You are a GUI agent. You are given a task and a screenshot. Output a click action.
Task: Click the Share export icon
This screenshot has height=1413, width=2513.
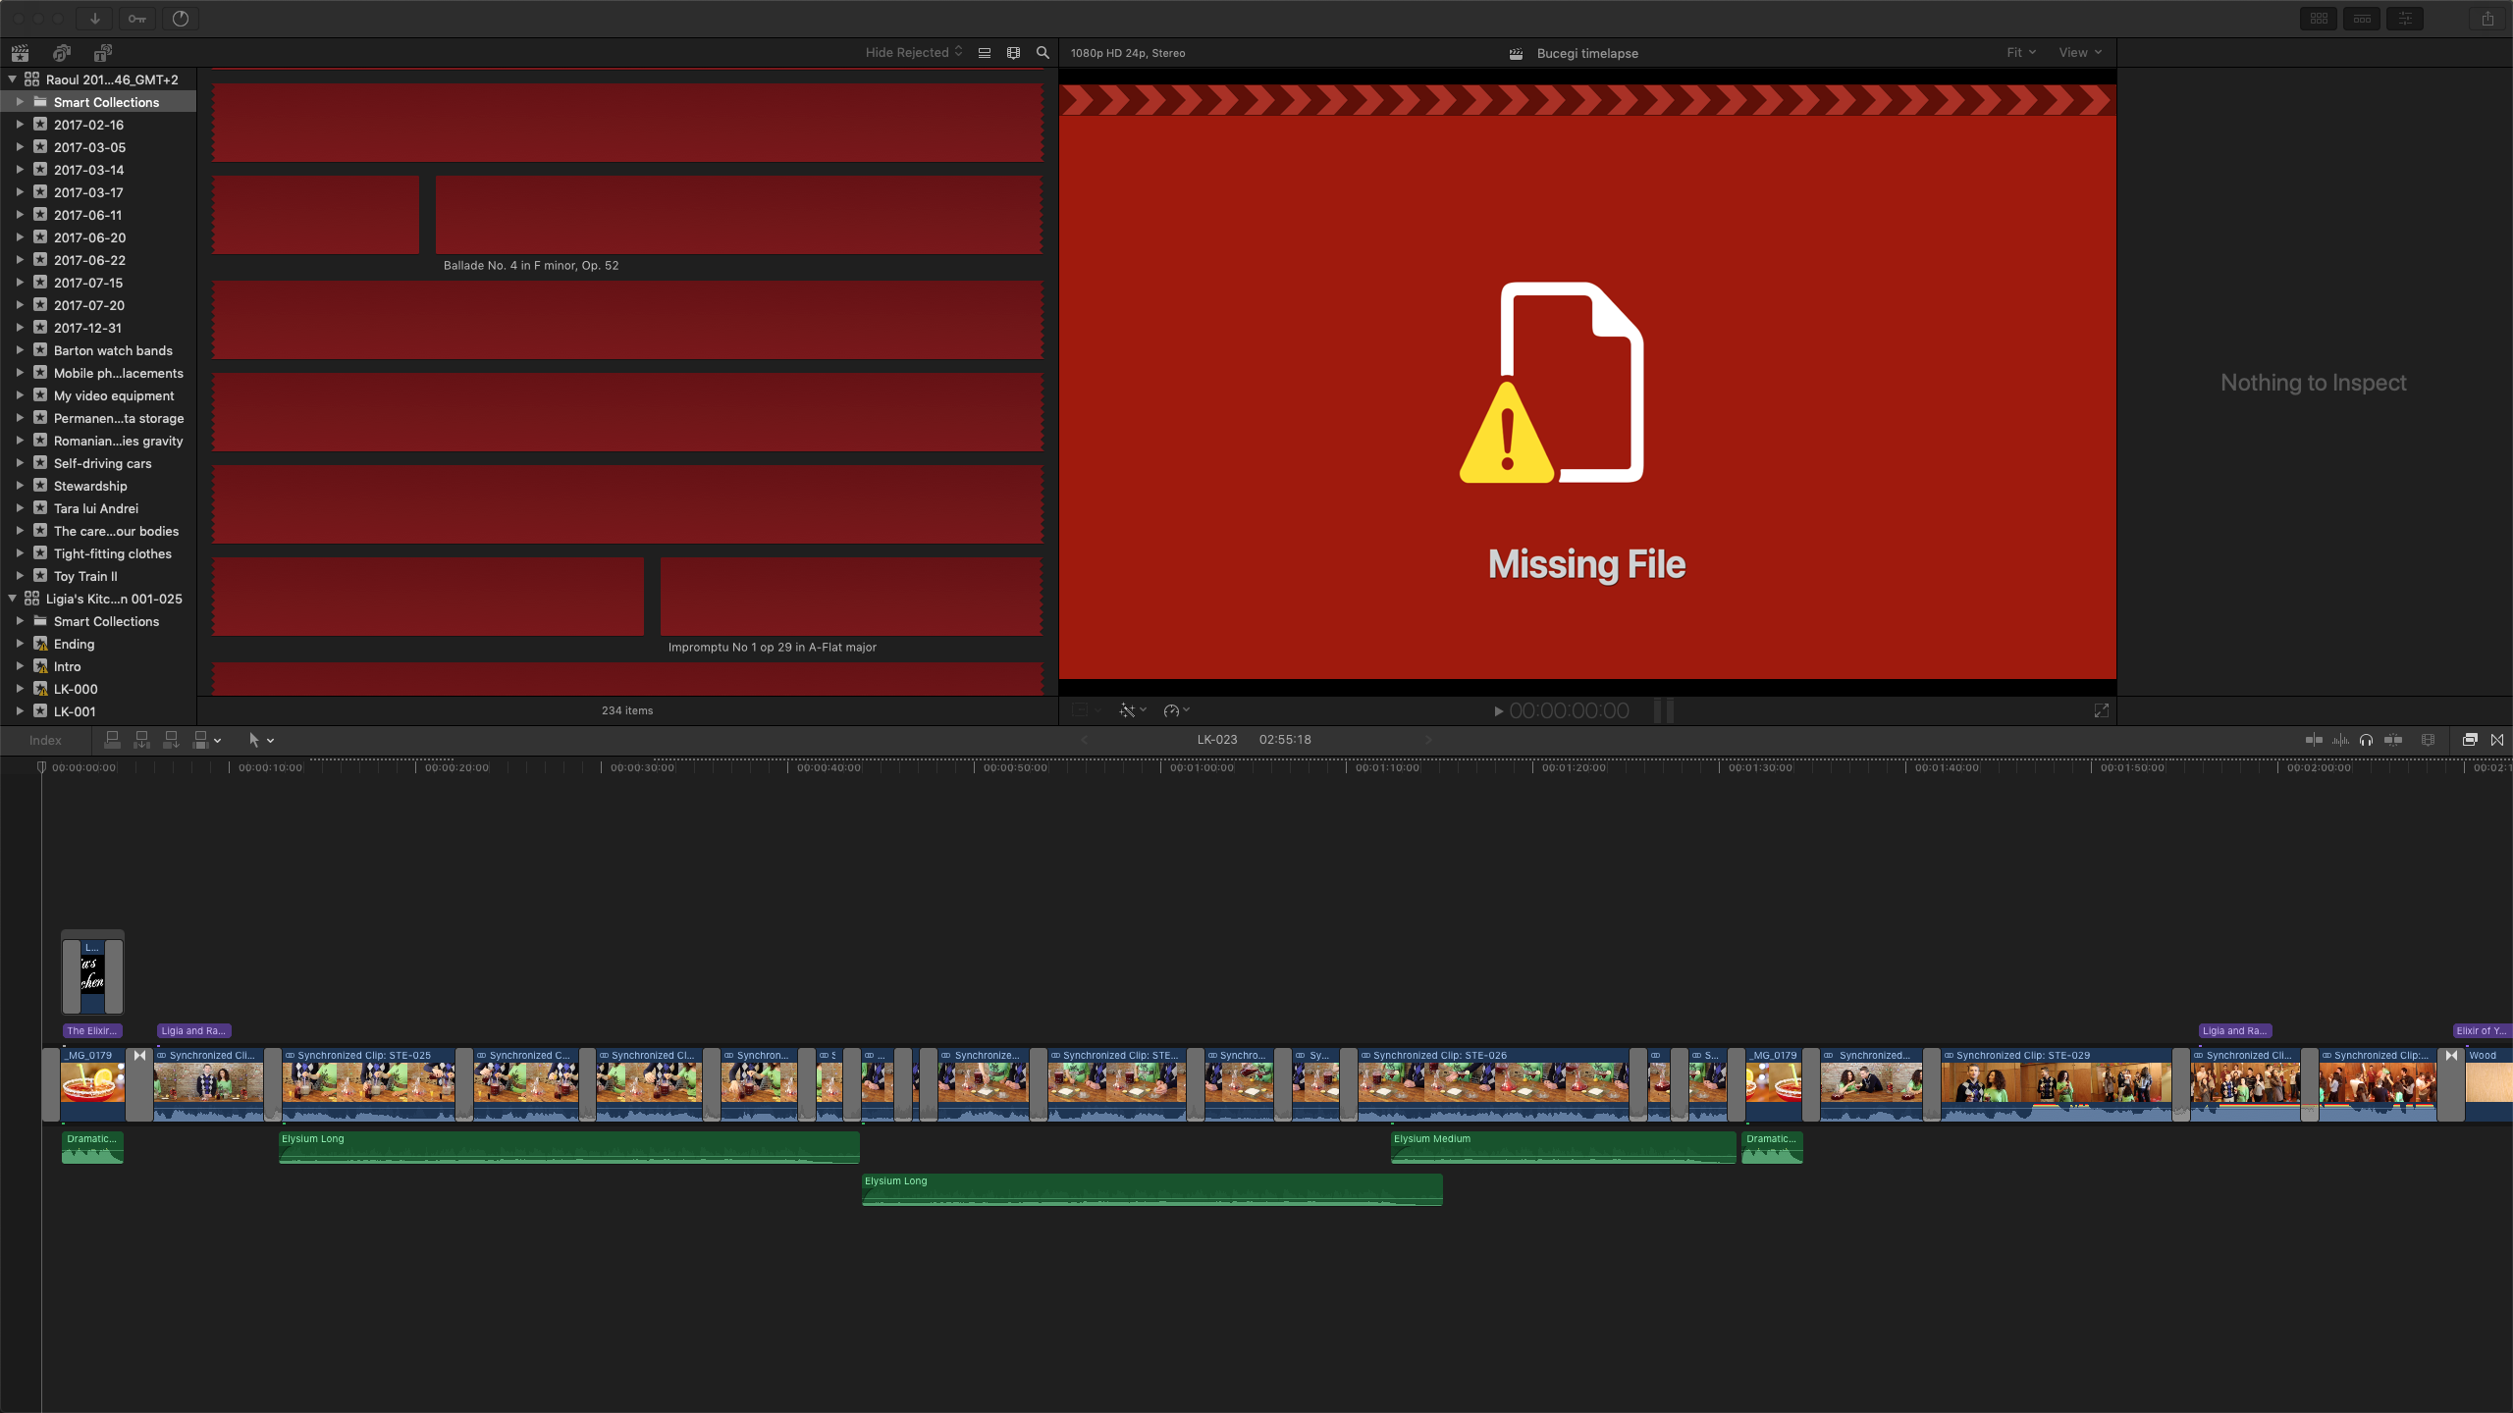(2487, 19)
